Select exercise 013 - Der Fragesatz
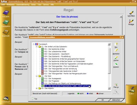Viewport: 137px width, 105px height. 52,81
